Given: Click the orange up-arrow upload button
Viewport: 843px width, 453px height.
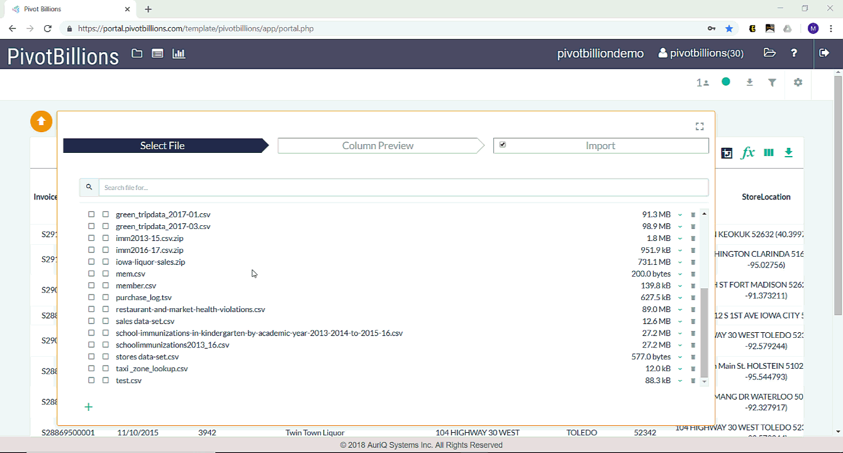Looking at the screenshot, I should 42,121.
